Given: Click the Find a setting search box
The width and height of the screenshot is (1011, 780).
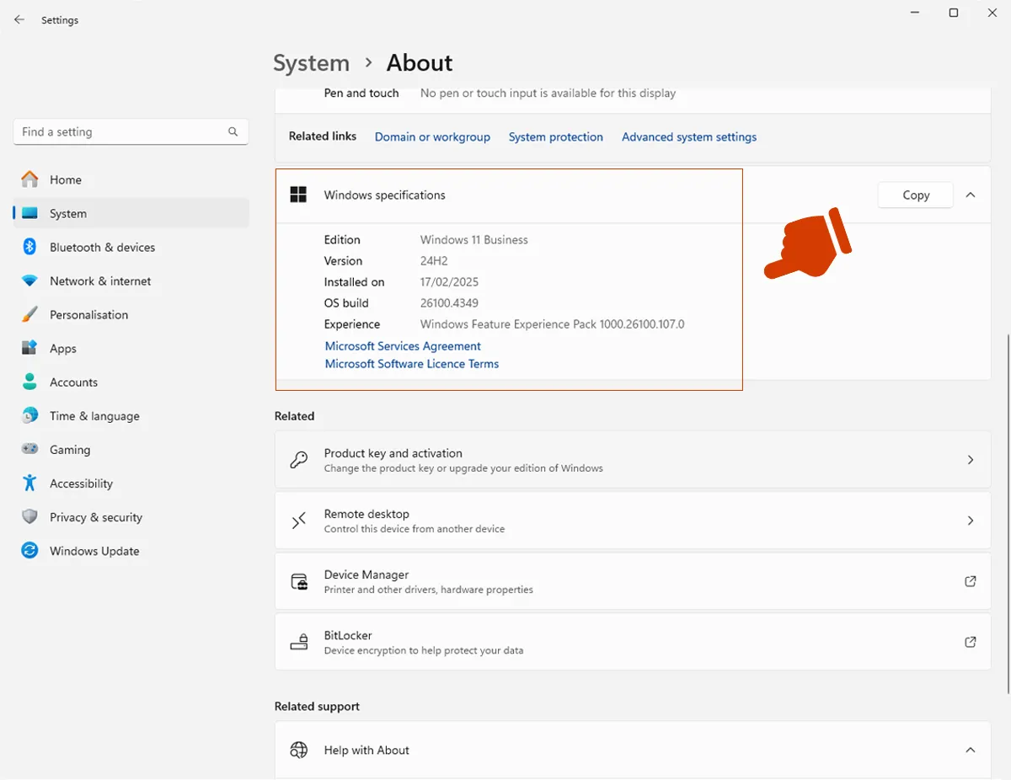Looking at the screenshot, I should coord(131,131).
